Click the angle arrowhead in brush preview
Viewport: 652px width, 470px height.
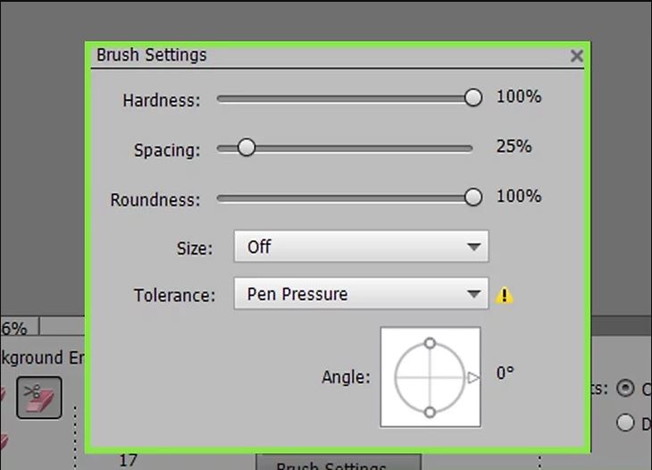coord(472,378)
